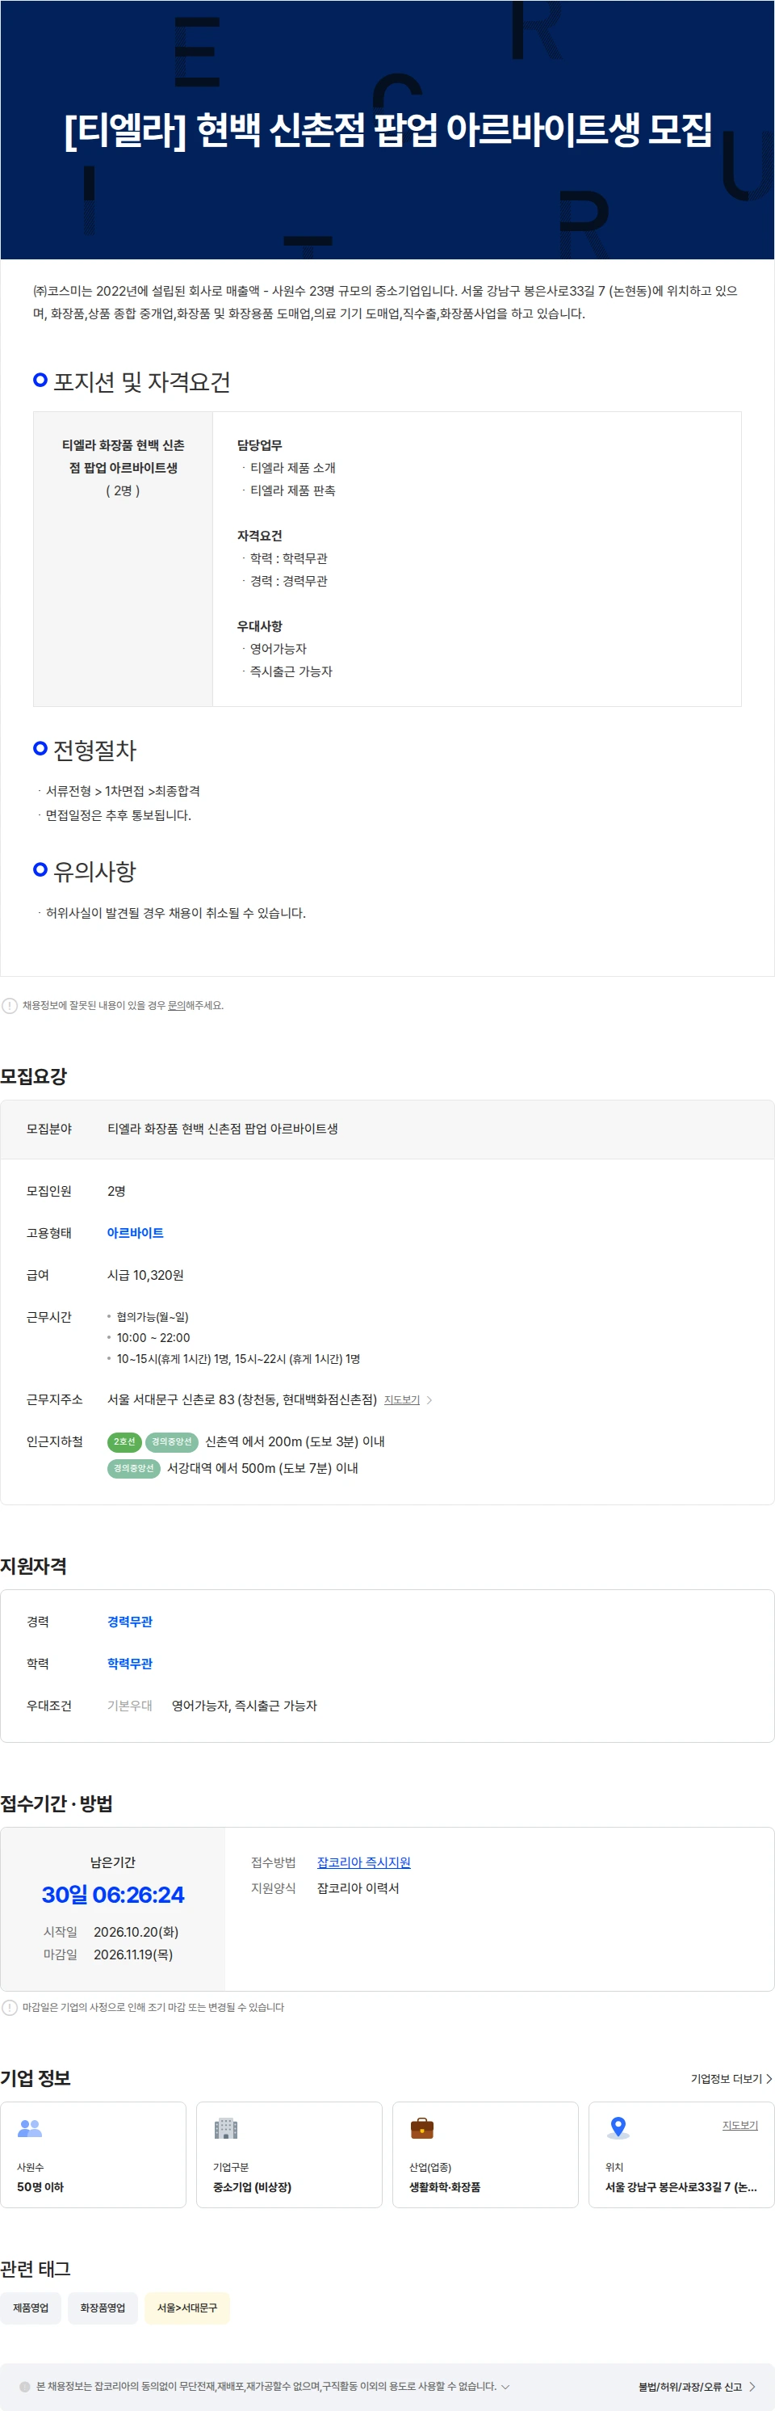The width and height of the screenshot is (775, 2411).
Task: Click the grey circle icon in footer notice
Action: click(x=25, y=2386)
